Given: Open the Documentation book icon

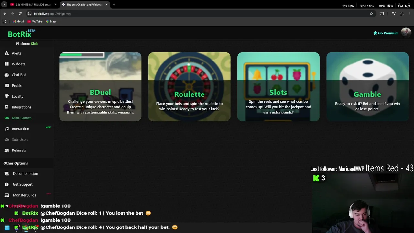Looking at the screenshot, I should tap(6, 174).
